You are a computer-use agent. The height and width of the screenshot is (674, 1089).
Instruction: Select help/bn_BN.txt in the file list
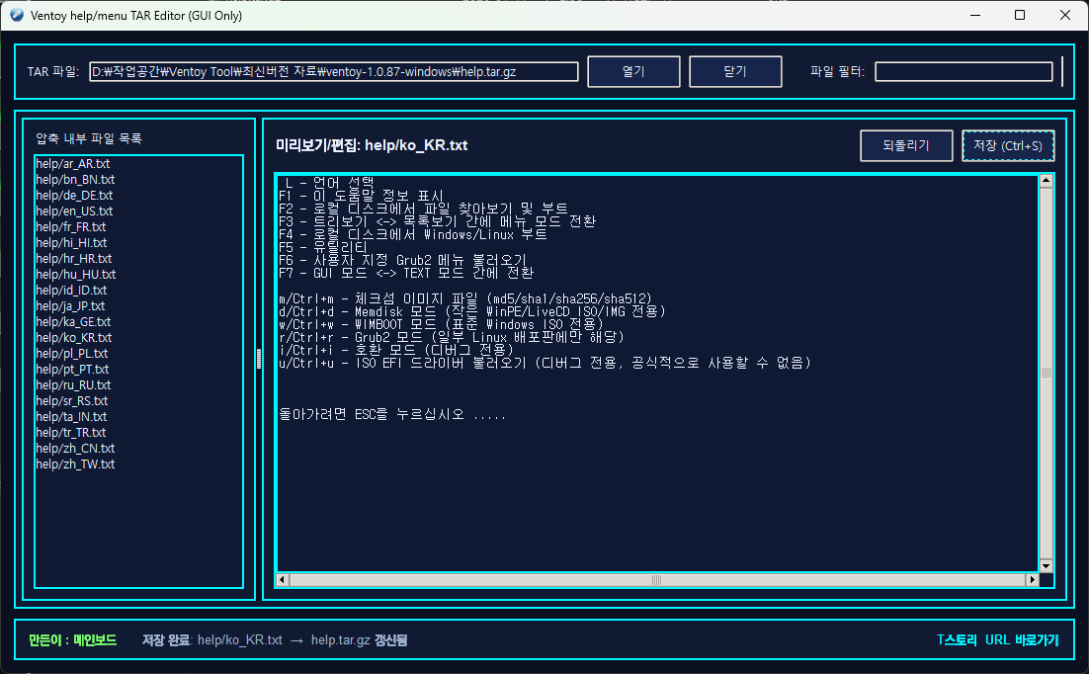click(75, 179)
